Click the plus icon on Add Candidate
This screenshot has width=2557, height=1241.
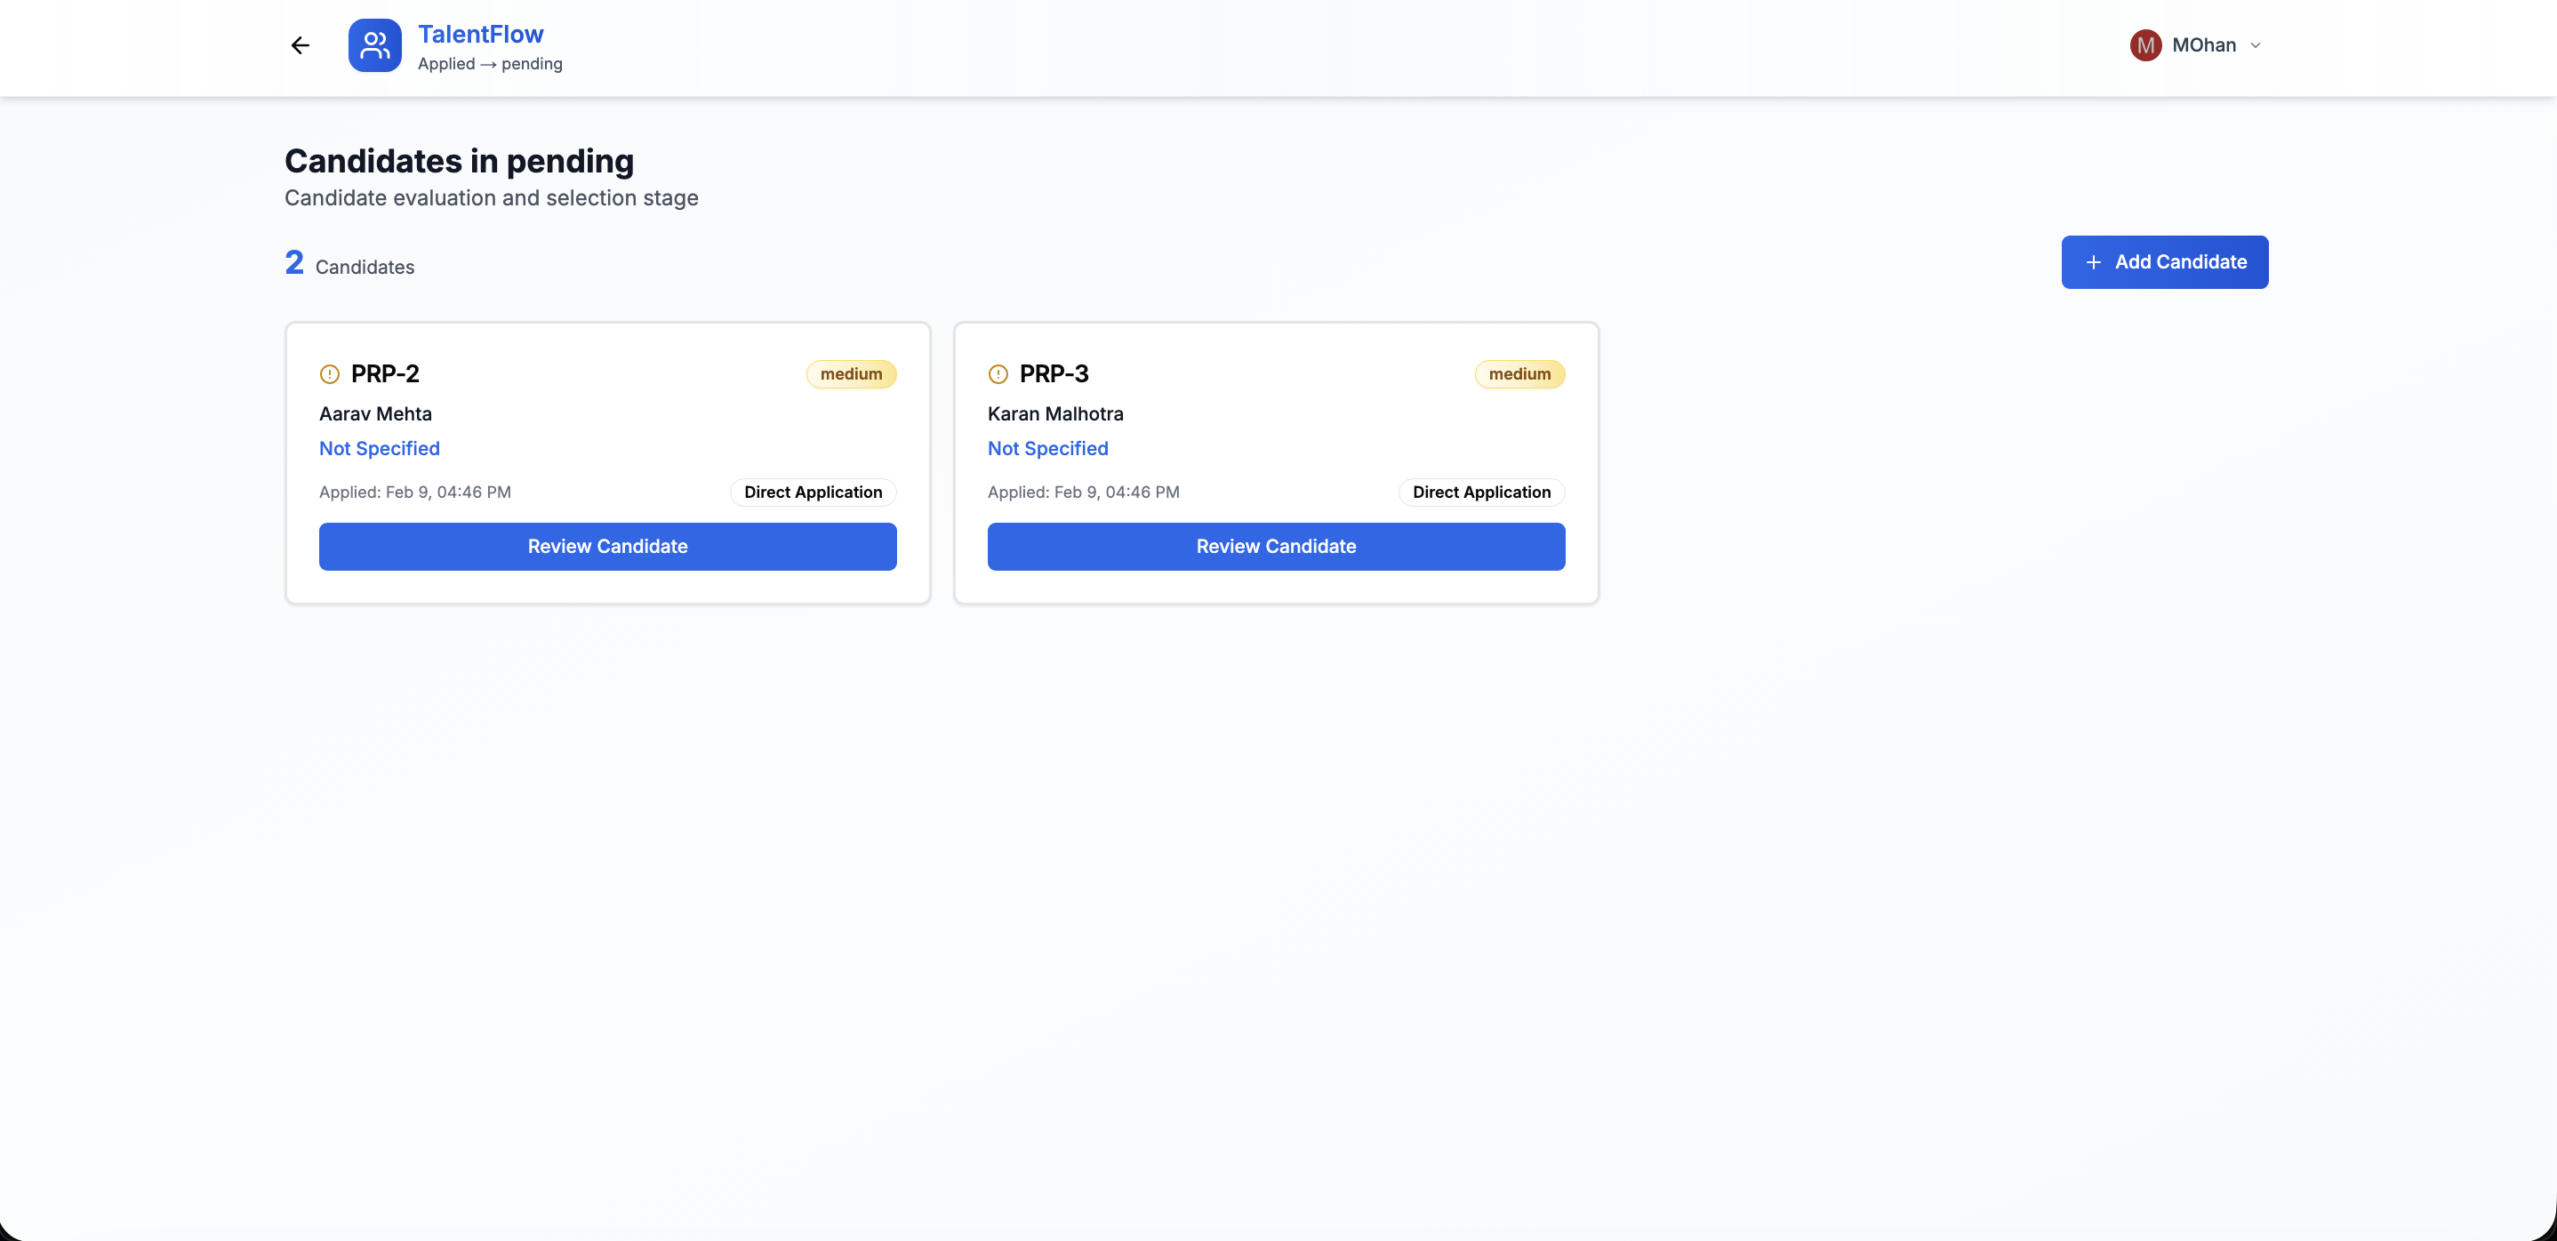click(2095, 262)
